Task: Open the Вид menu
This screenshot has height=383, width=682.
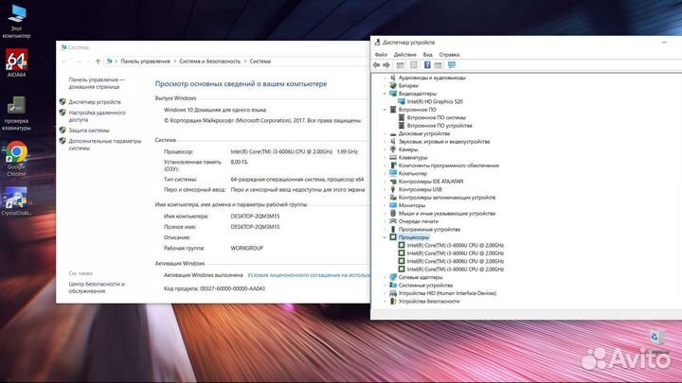Action: 427,55
